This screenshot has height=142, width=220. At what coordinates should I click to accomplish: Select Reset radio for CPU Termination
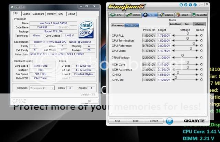pos(201,40)
